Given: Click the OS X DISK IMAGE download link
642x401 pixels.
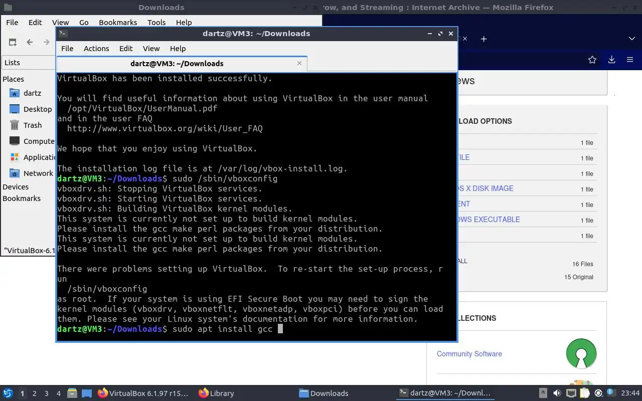Looking at the screenshot, I should [486, 188].
